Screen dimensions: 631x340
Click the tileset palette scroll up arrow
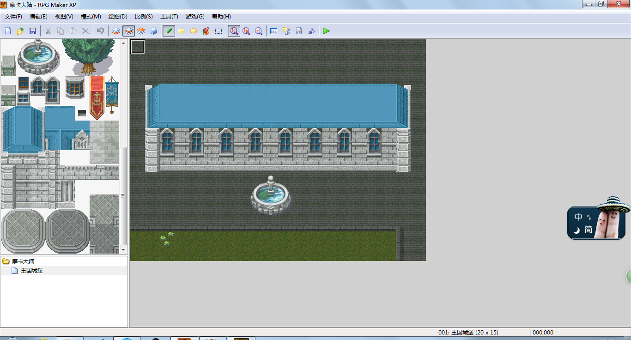123,43
